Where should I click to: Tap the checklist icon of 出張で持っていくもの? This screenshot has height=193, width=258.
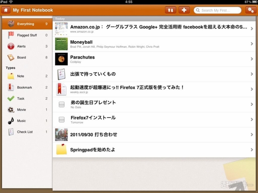pos(61,74)
